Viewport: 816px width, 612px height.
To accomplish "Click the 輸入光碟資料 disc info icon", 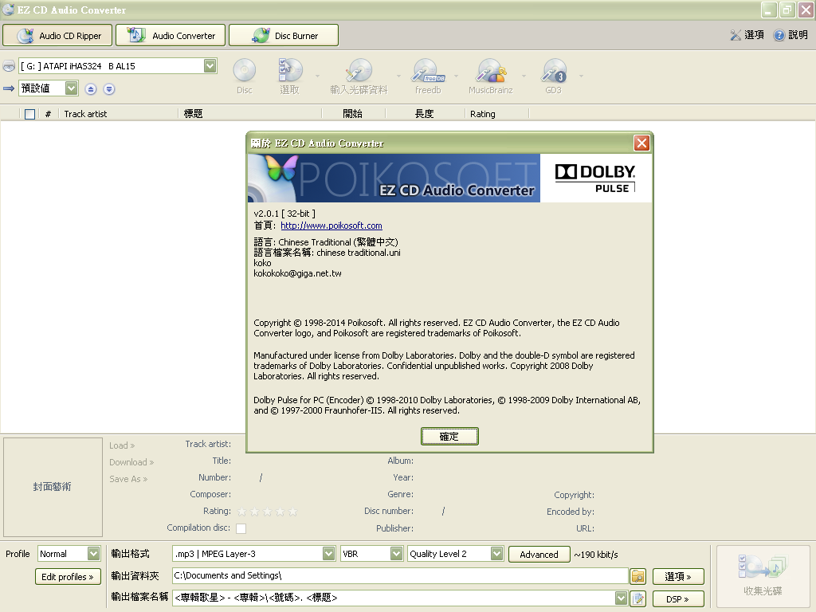I will coord(359,76).
